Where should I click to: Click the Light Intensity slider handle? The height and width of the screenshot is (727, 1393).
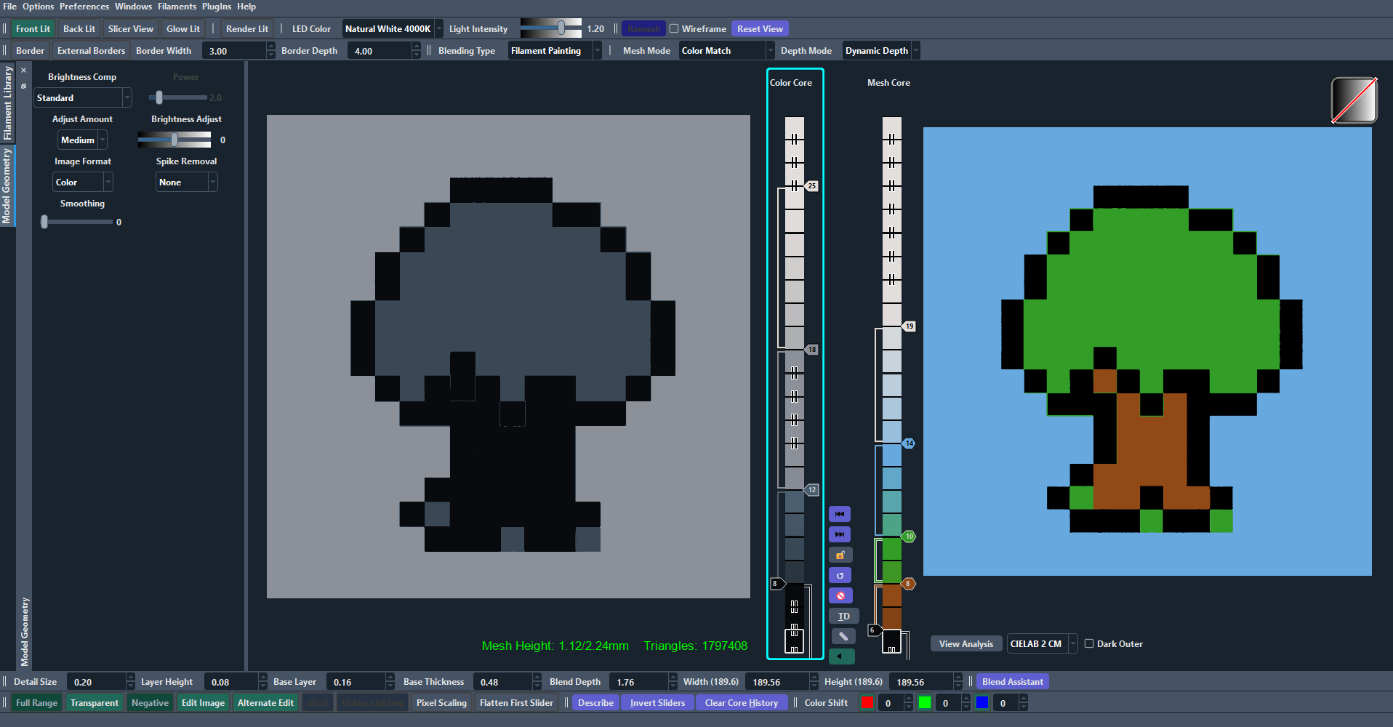coord(561,28)
